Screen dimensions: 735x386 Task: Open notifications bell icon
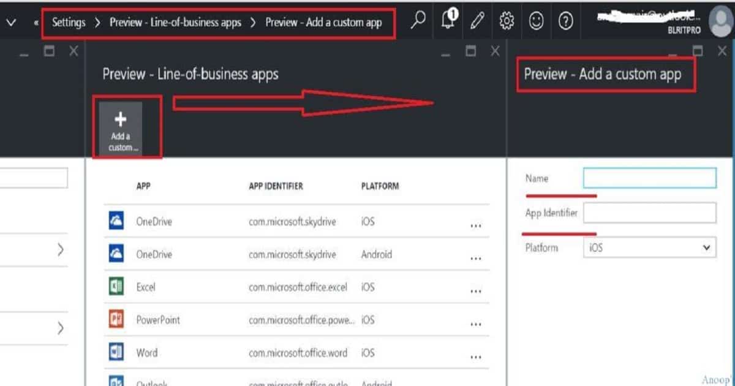449,20
